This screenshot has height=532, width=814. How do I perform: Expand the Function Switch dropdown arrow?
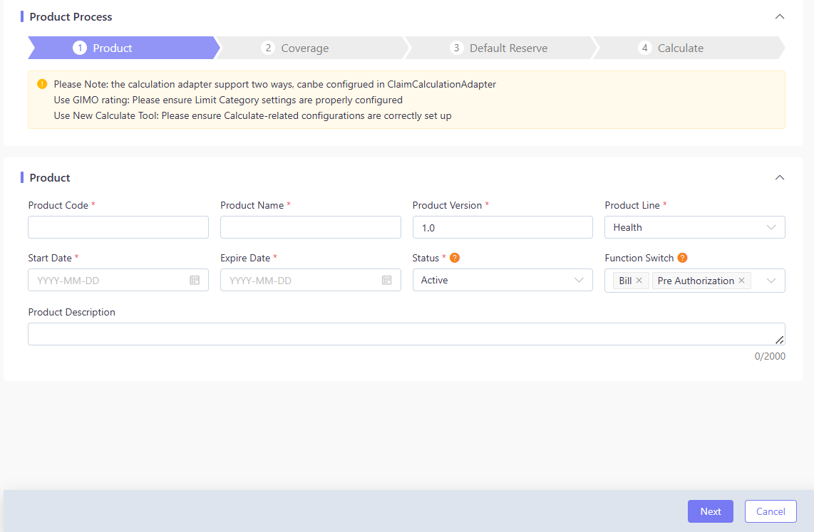(x=771, y=281)
